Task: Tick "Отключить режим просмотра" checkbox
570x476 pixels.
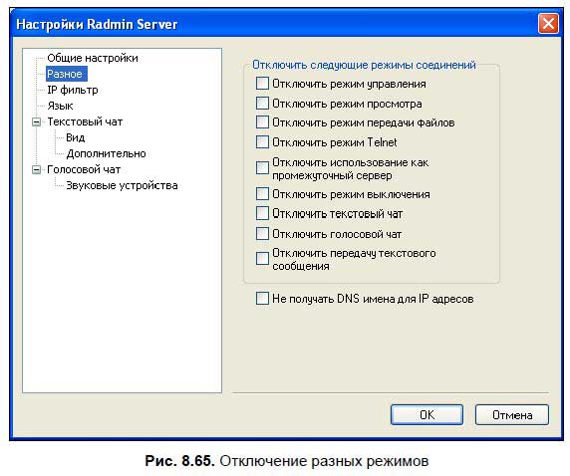Action: (x=262, y=104)
